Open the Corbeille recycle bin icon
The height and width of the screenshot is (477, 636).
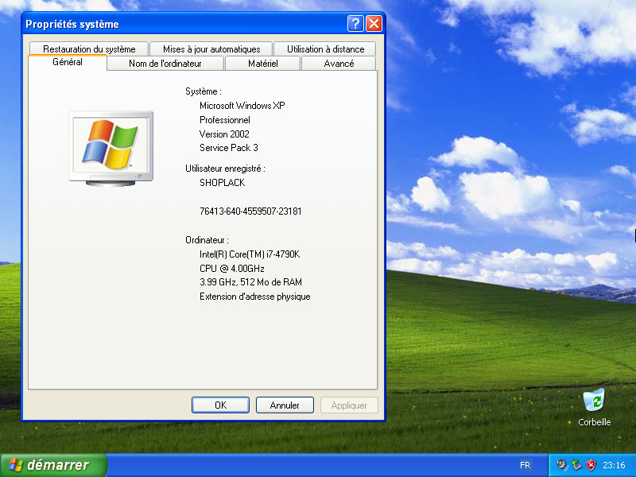click(x=594, y=407)
